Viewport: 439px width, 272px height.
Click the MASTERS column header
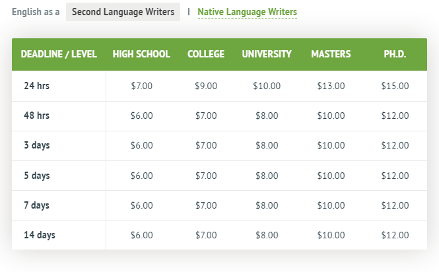click(x=331, y=54)
